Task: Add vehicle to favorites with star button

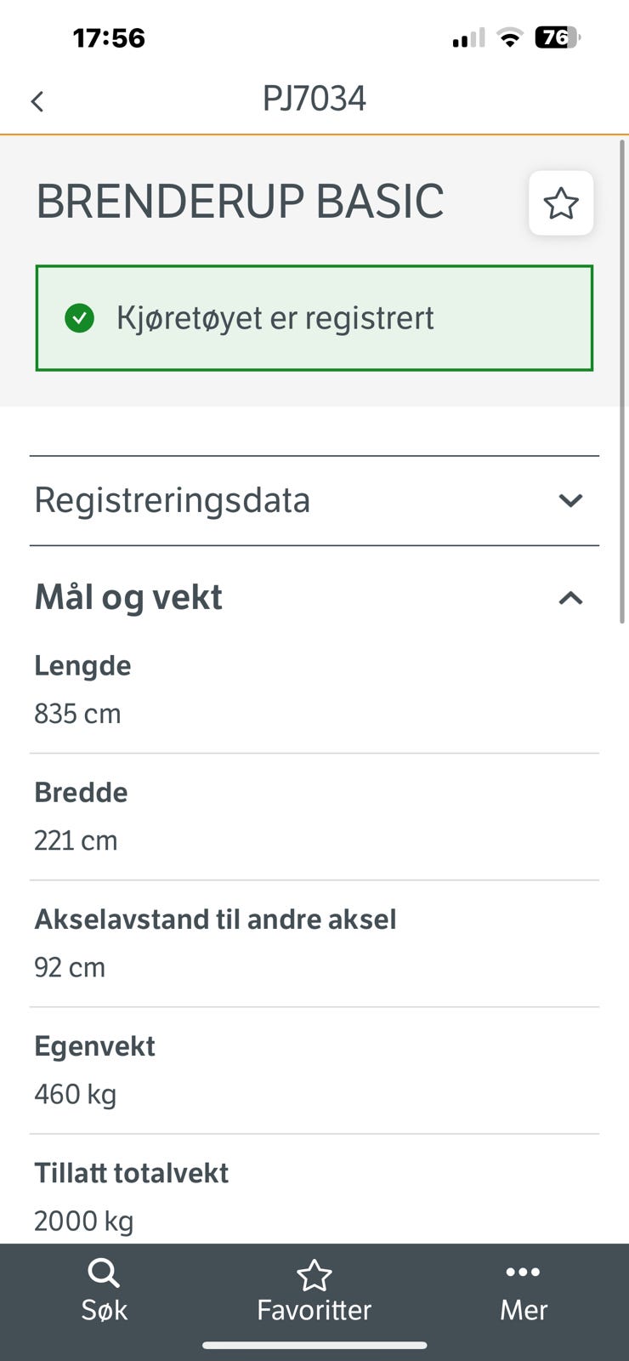Action: coord(561,203)
